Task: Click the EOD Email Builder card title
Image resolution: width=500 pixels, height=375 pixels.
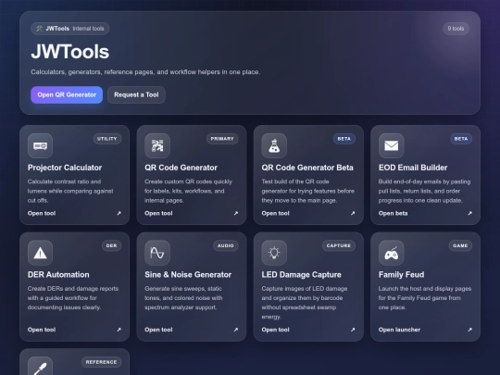Action: point(413,168)
